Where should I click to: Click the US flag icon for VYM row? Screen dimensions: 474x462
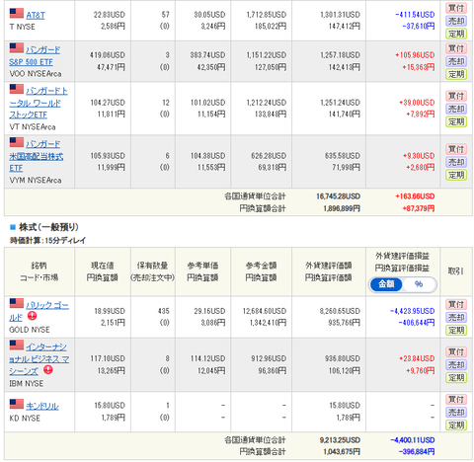point(17,142)
